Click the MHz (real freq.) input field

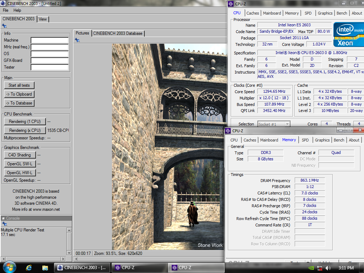click(50, 47)
